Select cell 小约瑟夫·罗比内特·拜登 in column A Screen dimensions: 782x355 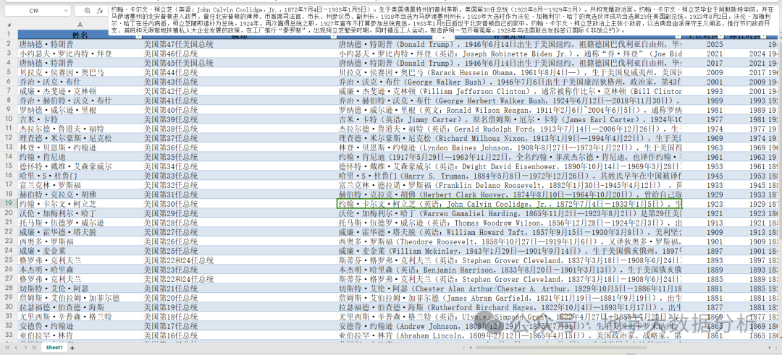coord(80,54)
